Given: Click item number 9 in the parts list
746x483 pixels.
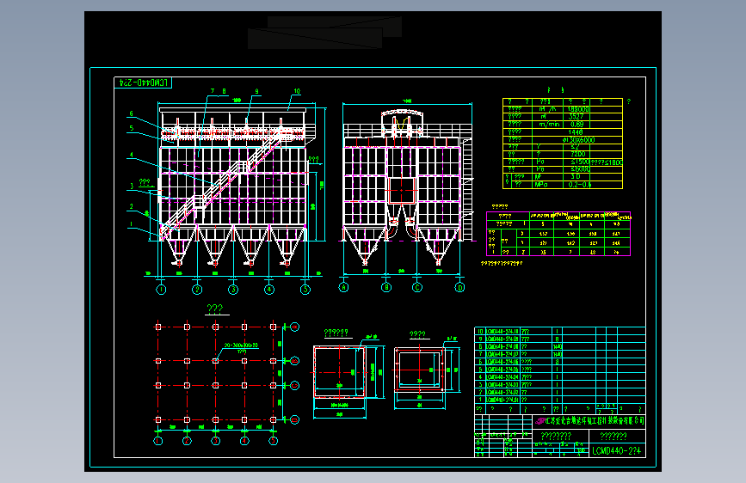Looking at the screenshot, I should tap(480, 339).
